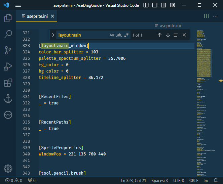Screen dimensions: 223x184
Task: Click the [SpriteProperties] section header
Action: coord(61,148)
